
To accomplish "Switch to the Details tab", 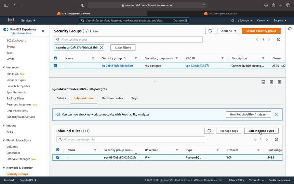I will click(61, 98).
